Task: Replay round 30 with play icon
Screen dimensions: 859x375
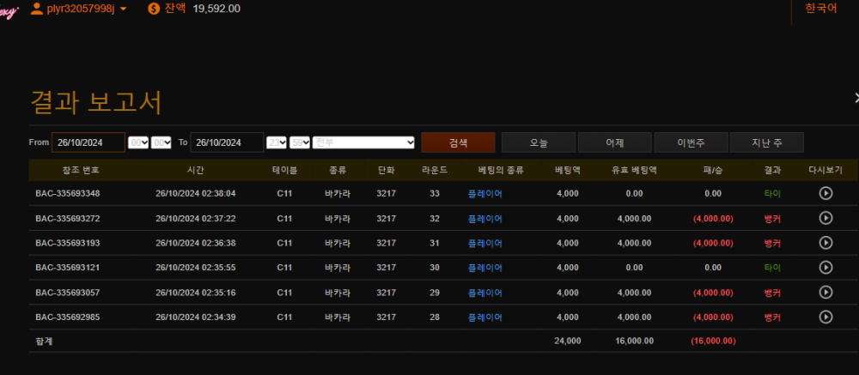Action: [825, 268]
